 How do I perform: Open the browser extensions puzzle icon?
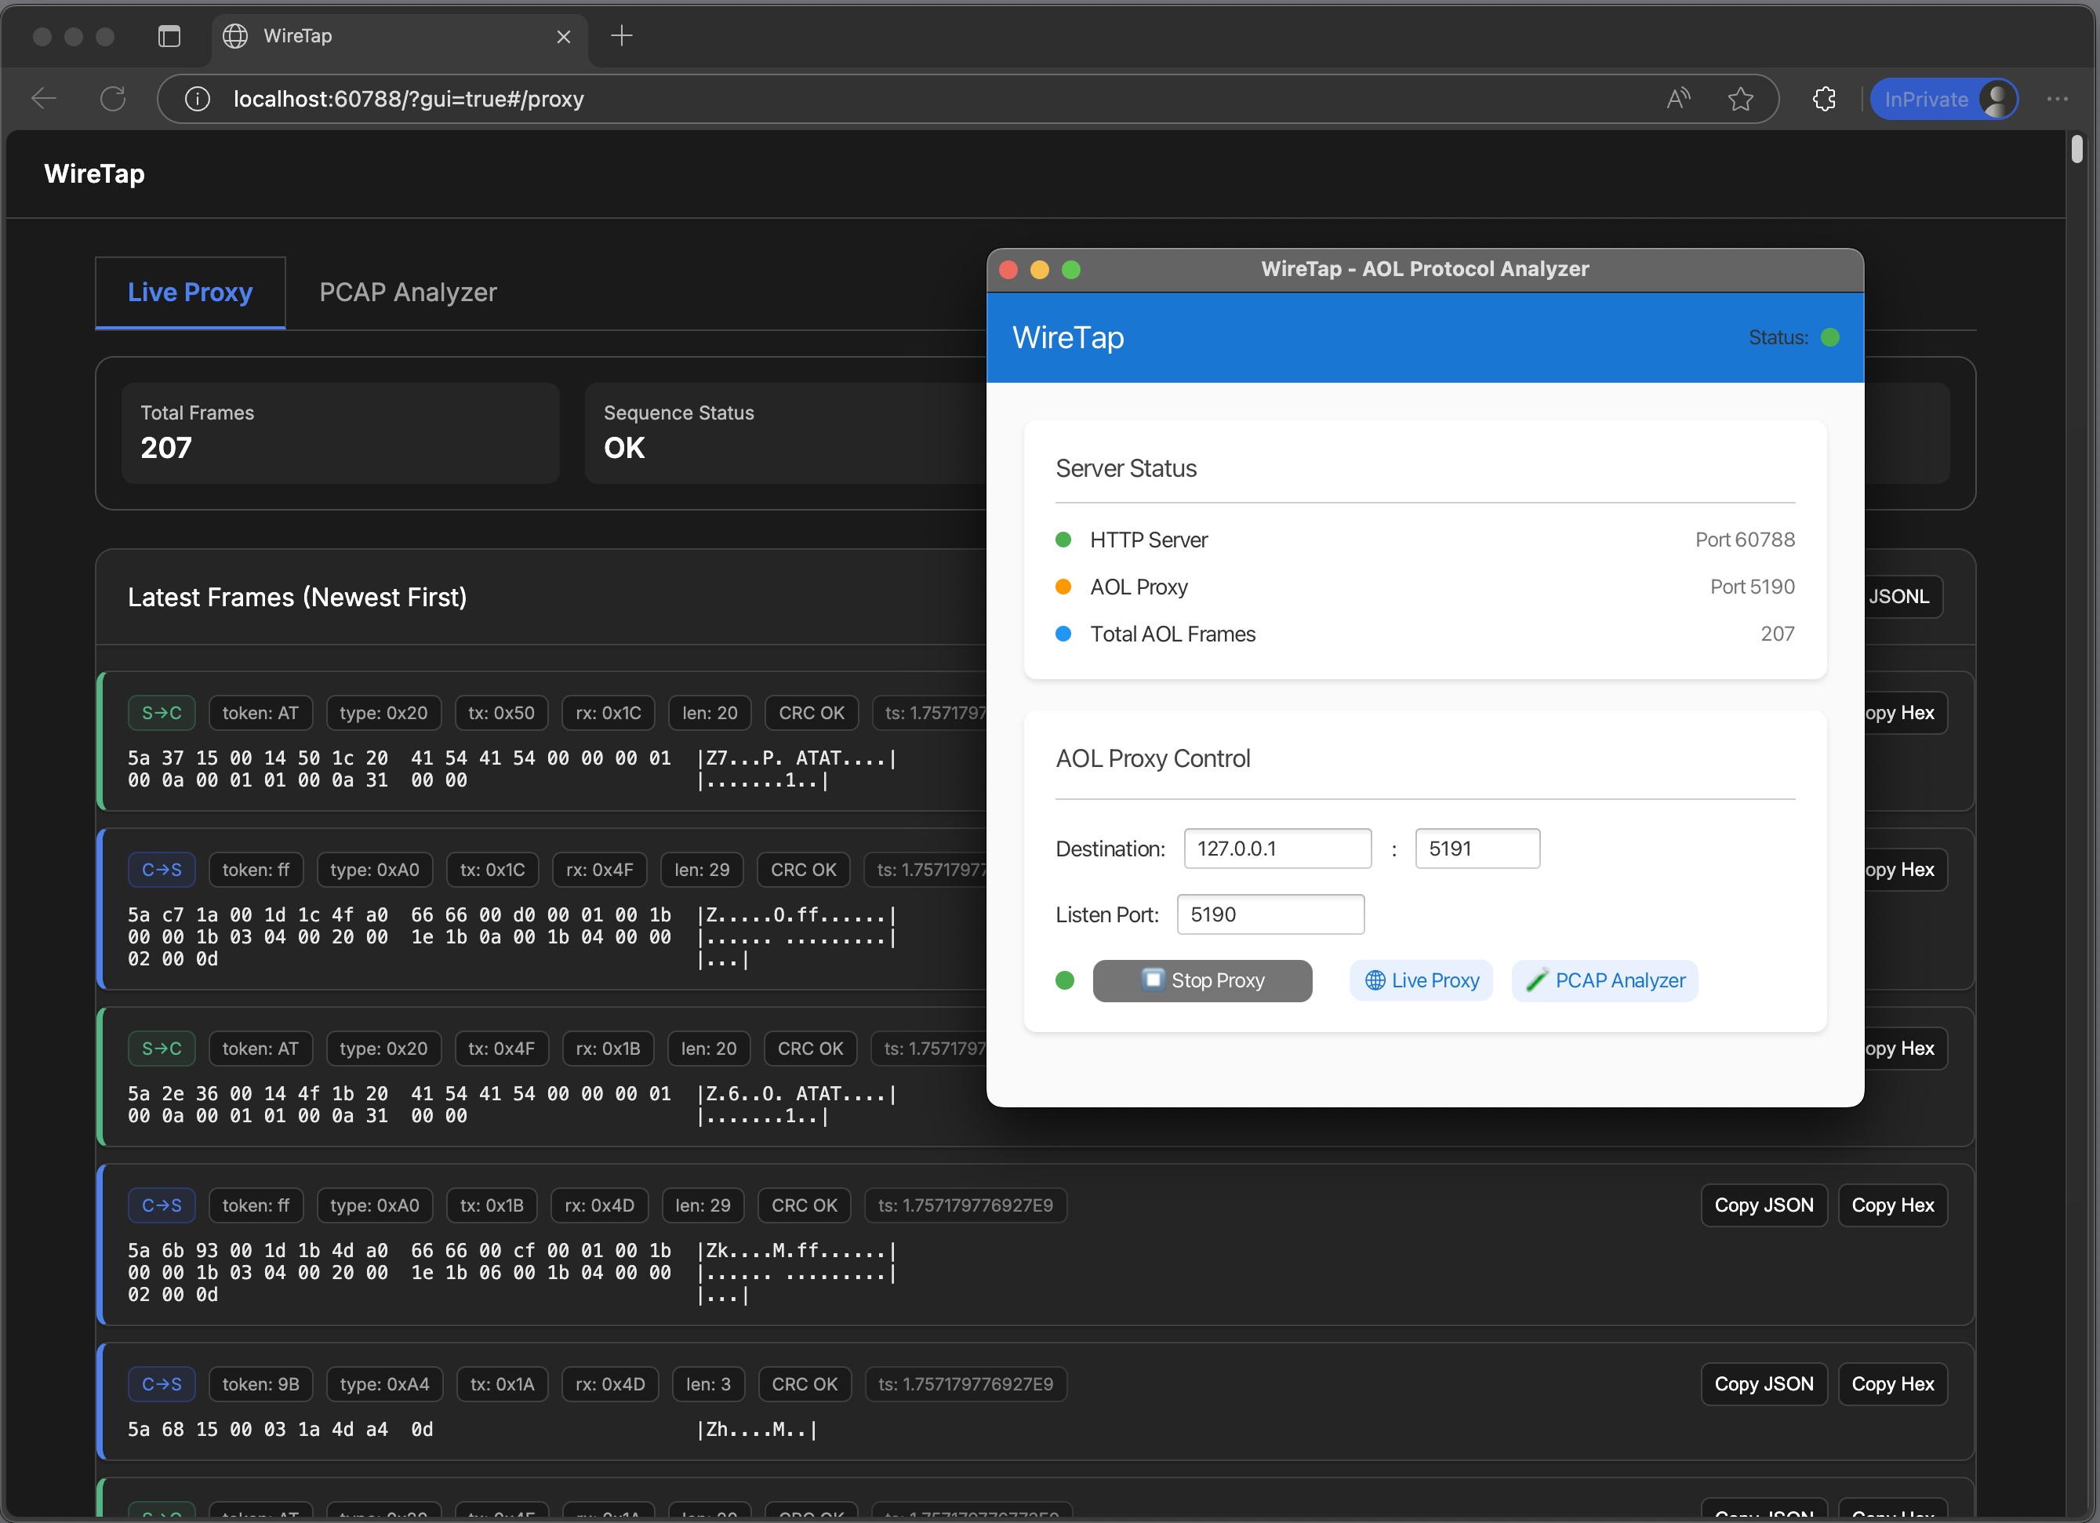[x=1824, y=99]
